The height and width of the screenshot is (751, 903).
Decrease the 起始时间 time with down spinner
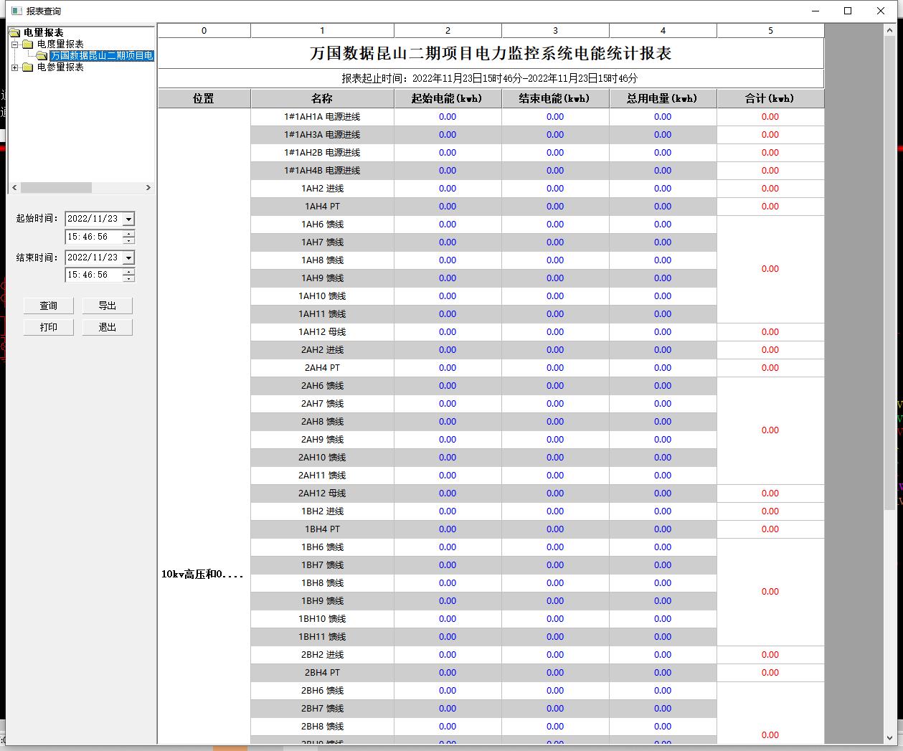click(x=128, y=240)
